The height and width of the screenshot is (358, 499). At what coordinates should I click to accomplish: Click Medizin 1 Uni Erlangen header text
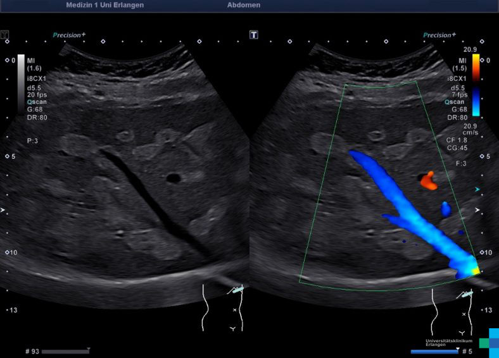[105, 5]
